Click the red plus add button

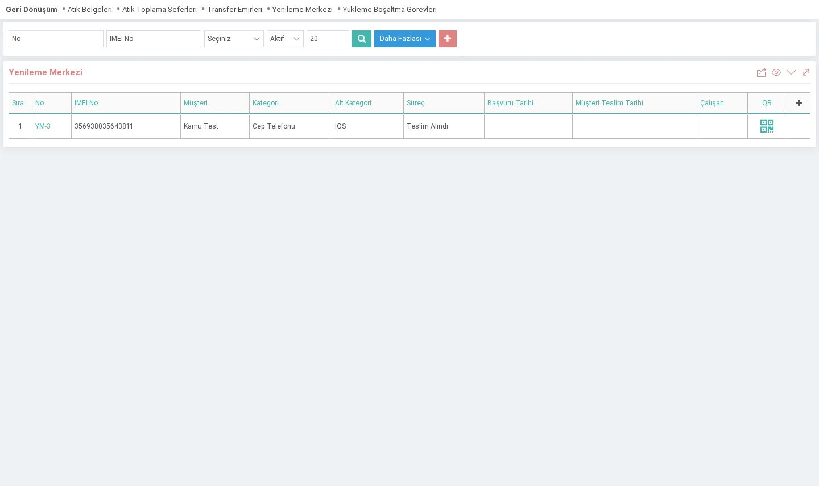[x=448, y=39]
